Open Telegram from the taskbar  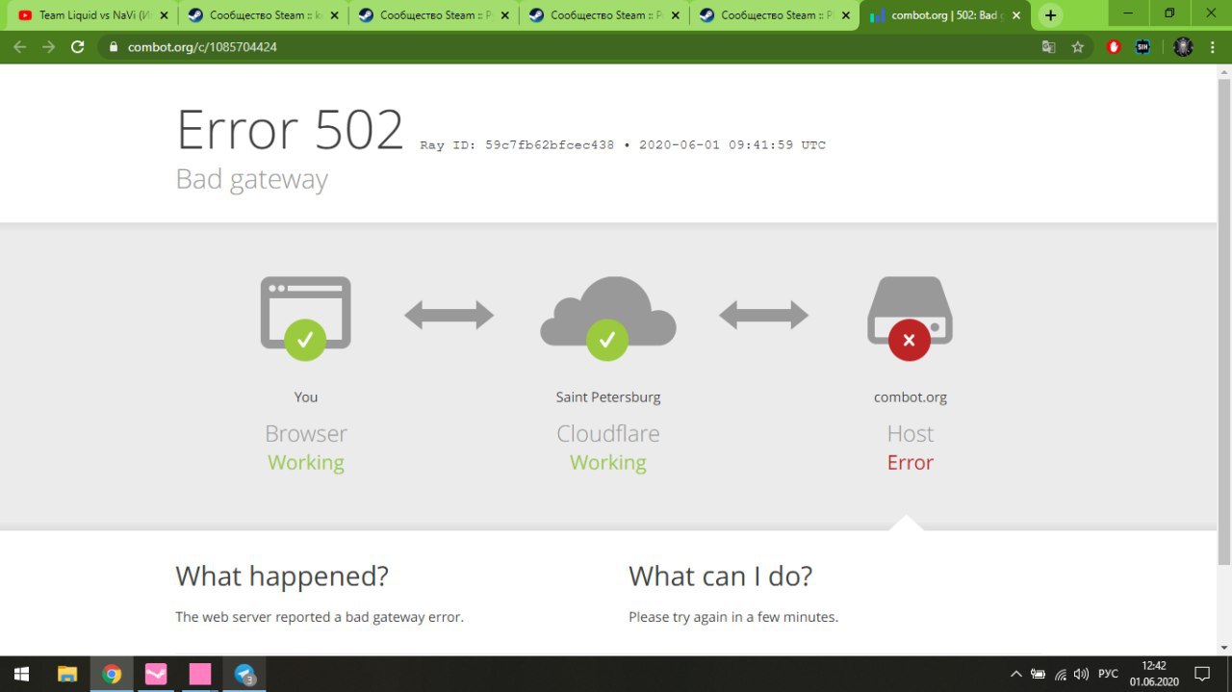pyautogui.click(x=244, y=674)
